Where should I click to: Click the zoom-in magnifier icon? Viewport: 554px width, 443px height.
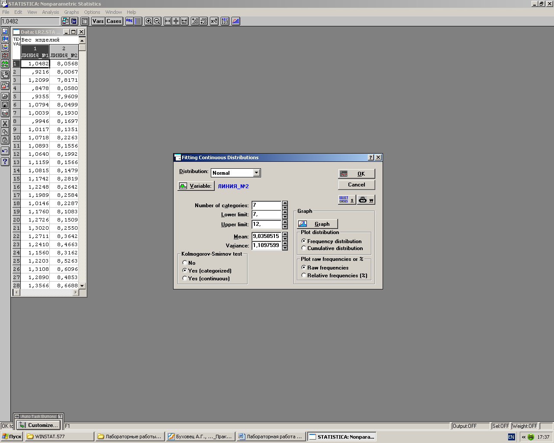148,21
